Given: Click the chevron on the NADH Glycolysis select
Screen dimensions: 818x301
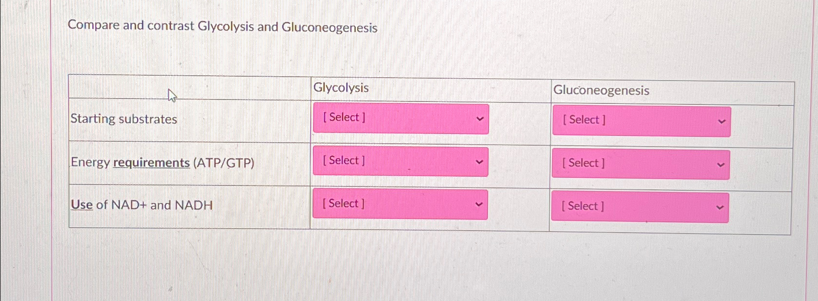Looking at the screenshot, I should tap(480, 204).
